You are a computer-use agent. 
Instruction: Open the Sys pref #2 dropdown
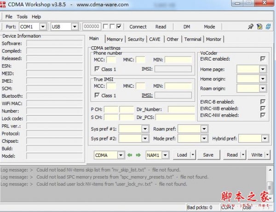tap(145, 139)
